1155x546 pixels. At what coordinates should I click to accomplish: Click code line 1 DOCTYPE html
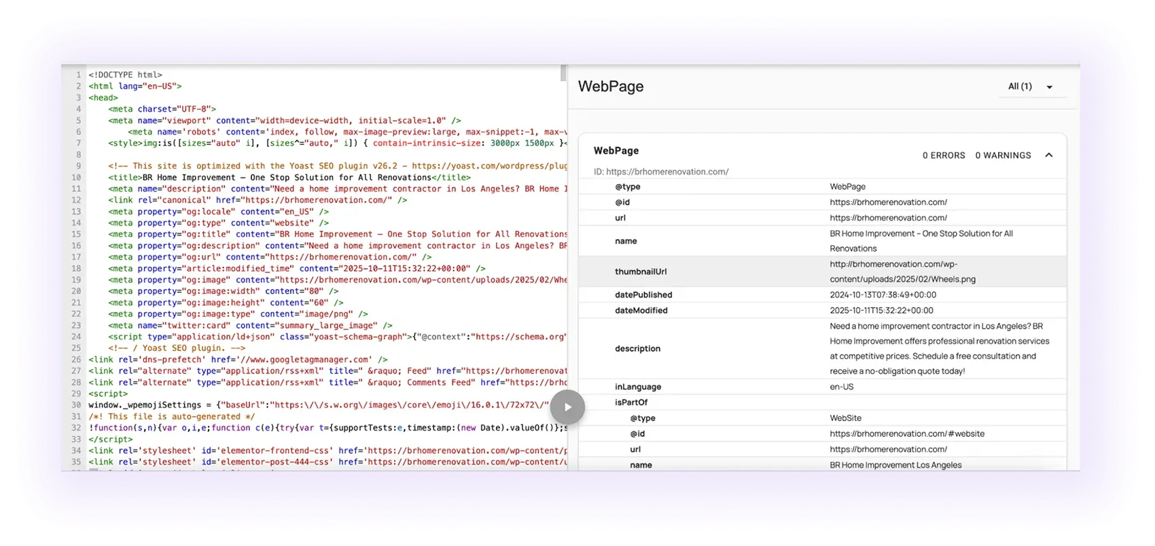point(125,75)
